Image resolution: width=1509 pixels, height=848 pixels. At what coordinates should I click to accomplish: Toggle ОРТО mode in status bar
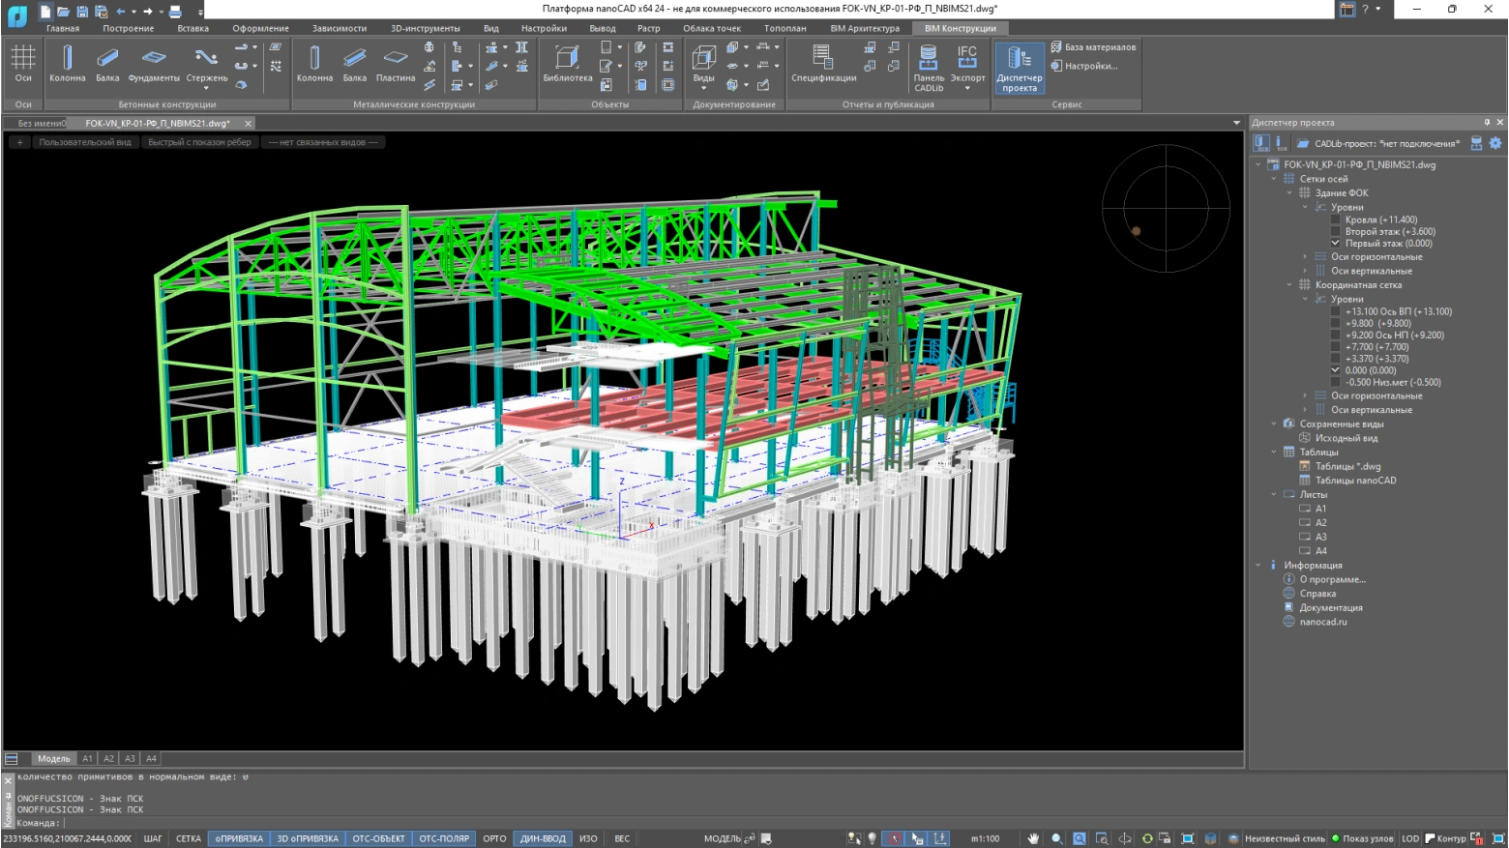494,838
